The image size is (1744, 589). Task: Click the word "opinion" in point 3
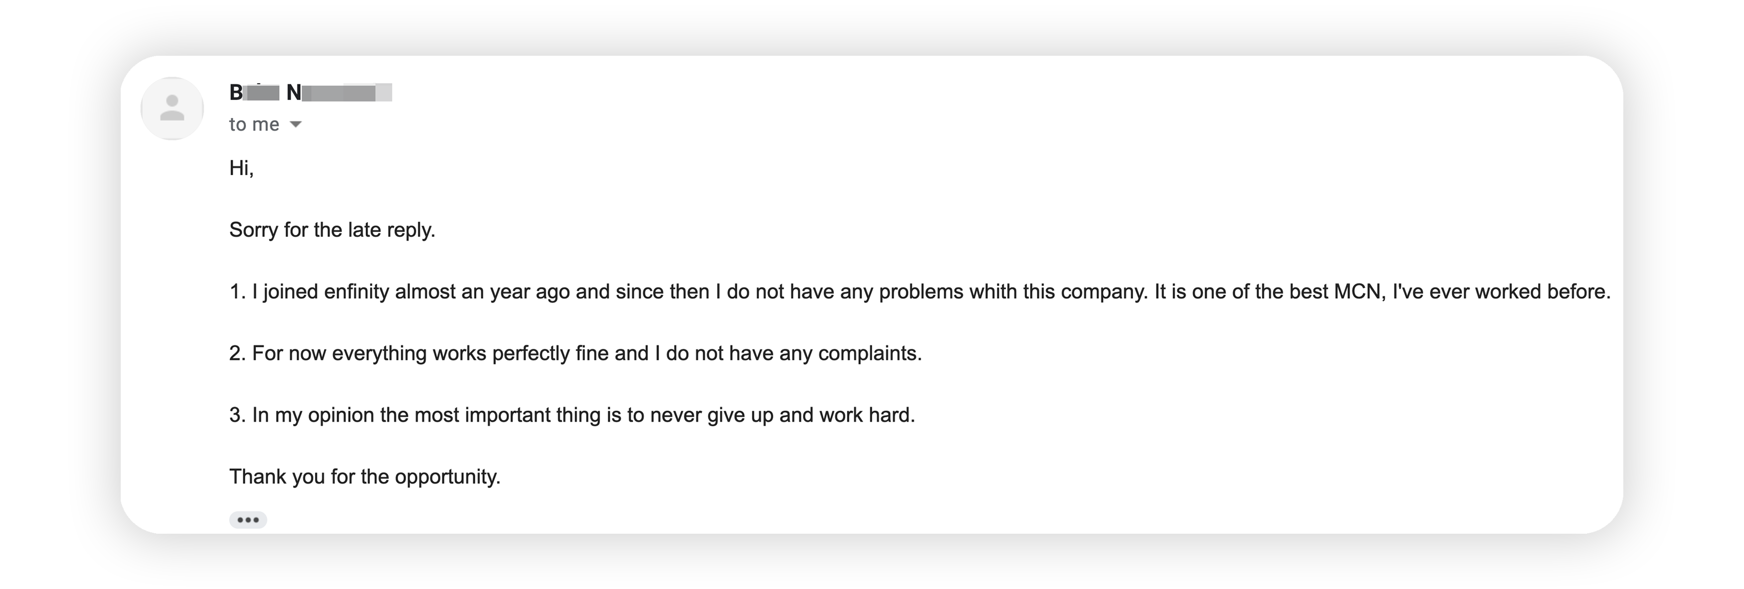pos(340,415)
